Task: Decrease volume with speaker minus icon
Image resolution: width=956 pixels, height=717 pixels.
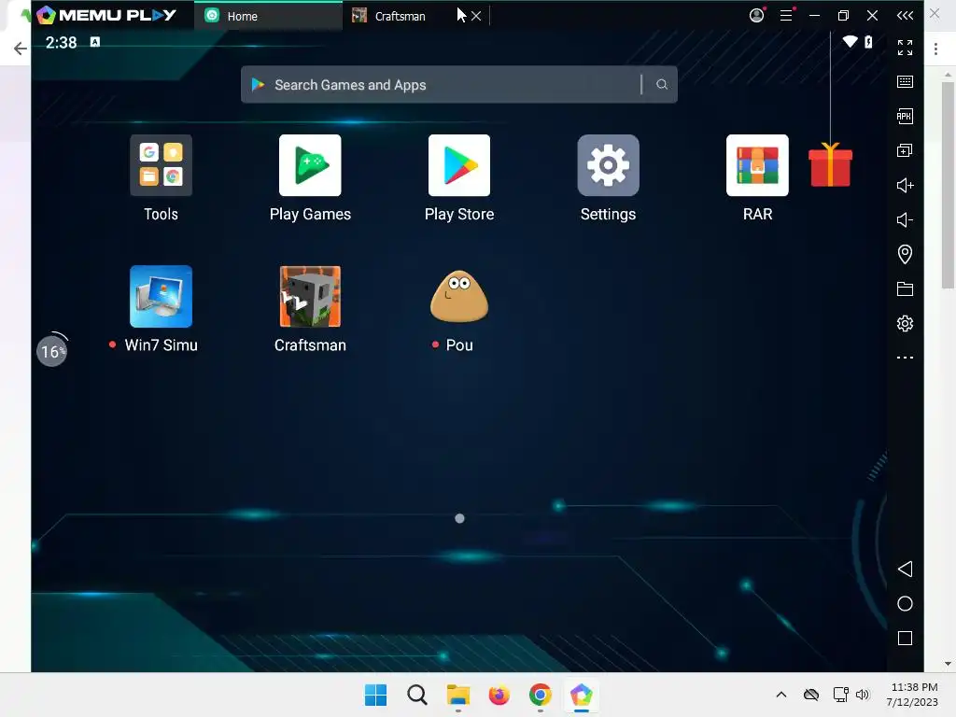Action: (x=905, y=219)
